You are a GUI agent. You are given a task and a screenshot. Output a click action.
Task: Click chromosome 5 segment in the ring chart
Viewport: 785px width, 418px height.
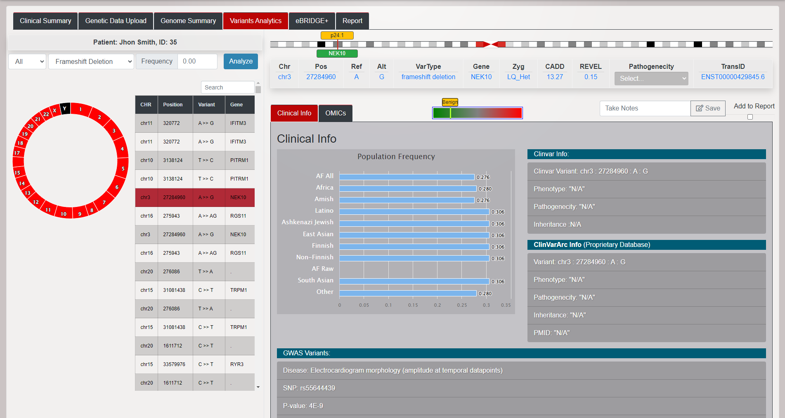pos(123,169)
